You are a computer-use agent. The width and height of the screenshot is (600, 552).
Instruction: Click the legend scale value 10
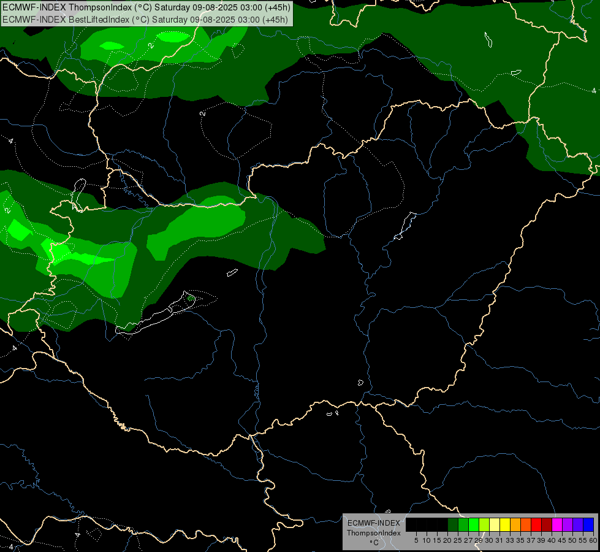tap(427, 540)
